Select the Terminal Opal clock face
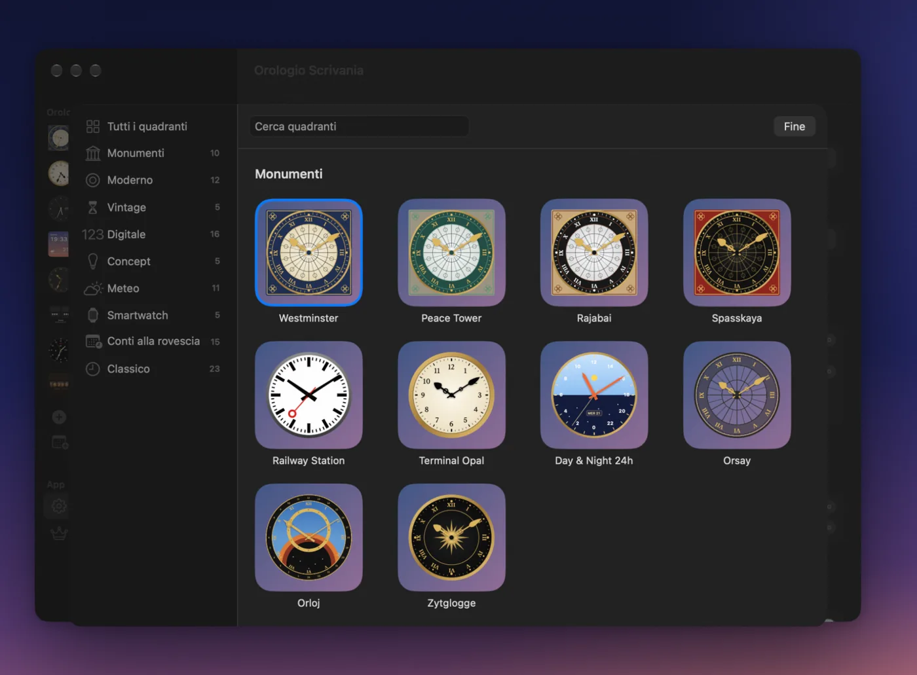917x675 pixels. [451, 395]
